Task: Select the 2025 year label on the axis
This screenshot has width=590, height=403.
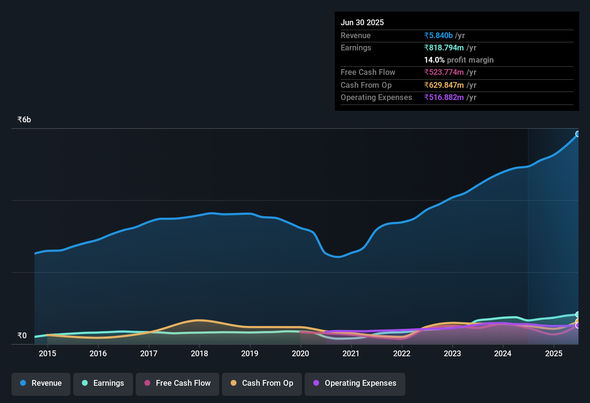Action: (x=554, y=354)
